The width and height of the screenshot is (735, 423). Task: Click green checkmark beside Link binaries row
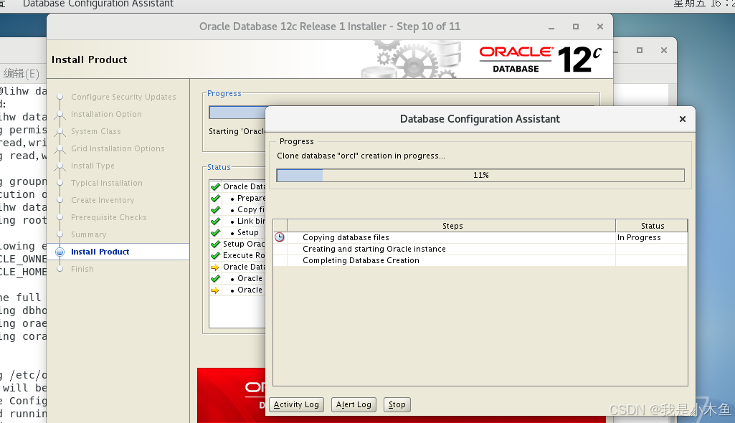pos(216,221)
